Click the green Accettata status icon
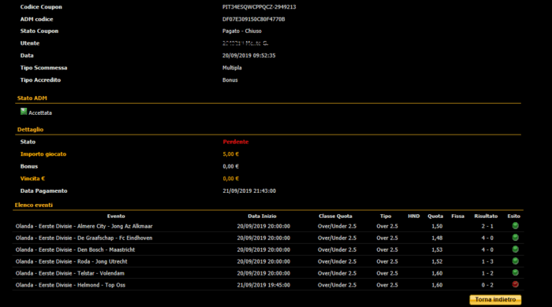Image resolution: width=552 pixels, height=307 pixels. pos(24,112)
